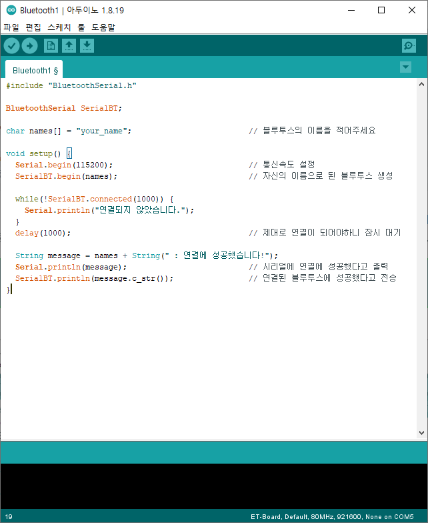Click the editor scrollbar down arrow

click(x=421, y=433)
